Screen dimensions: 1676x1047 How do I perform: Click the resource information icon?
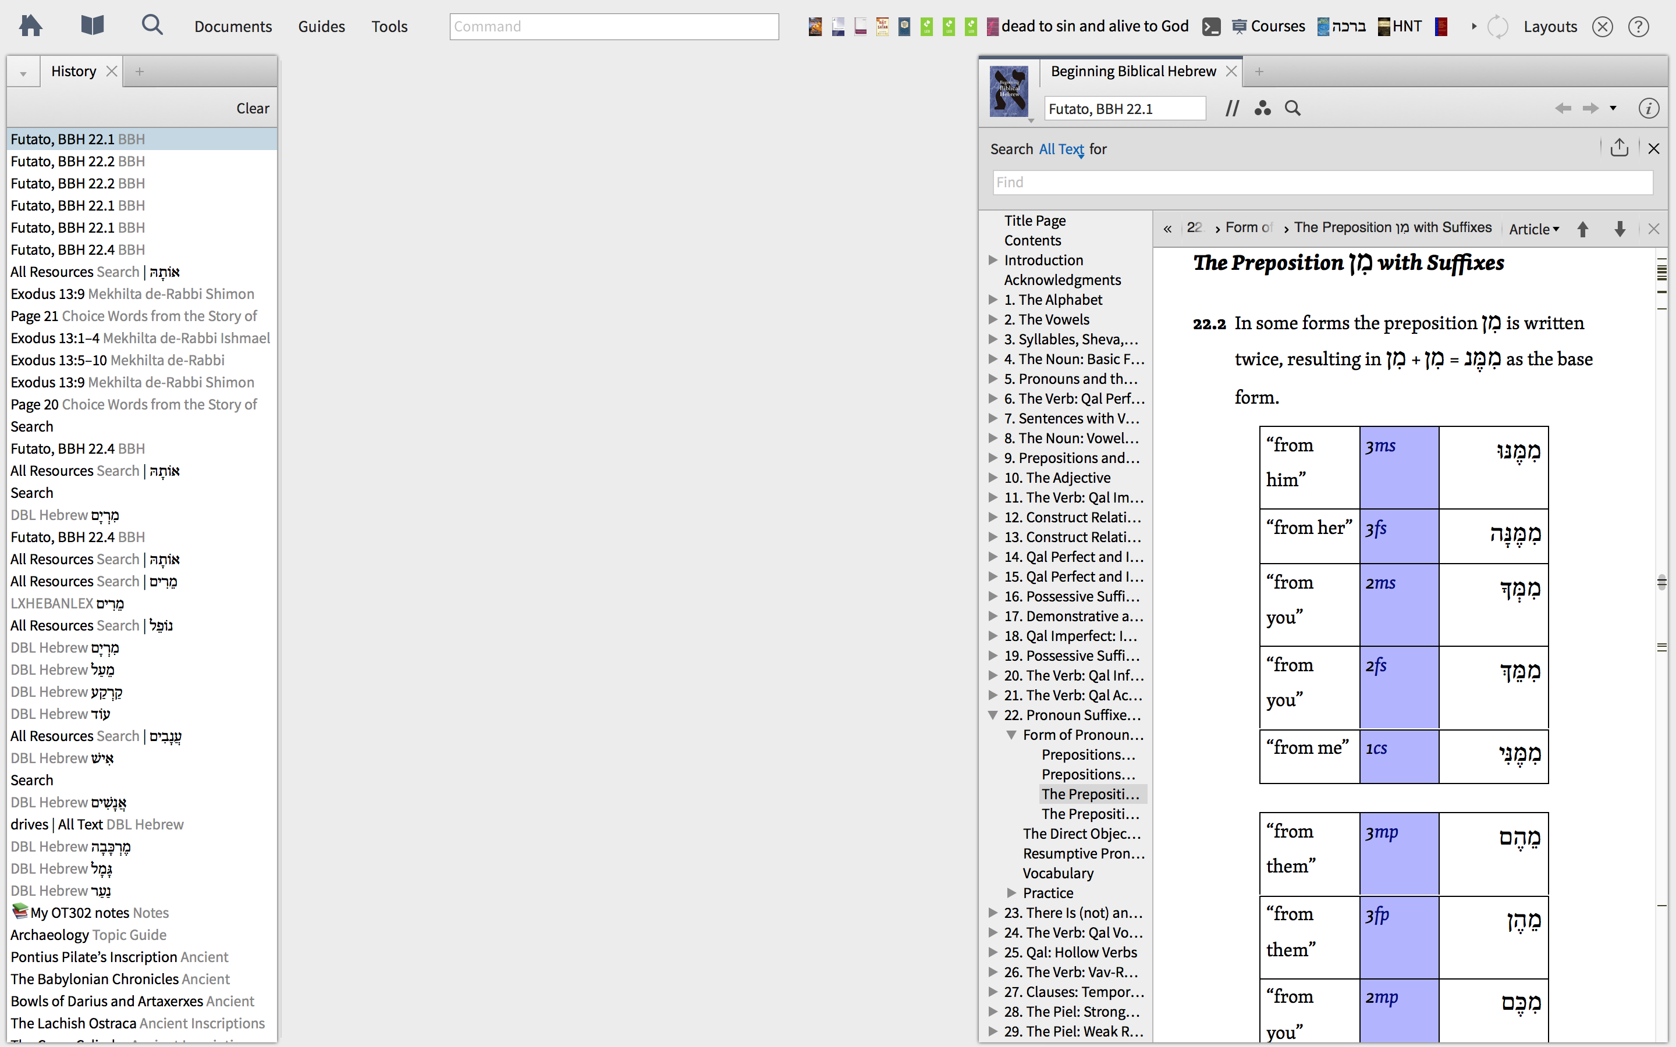[x=1648, y=109]
